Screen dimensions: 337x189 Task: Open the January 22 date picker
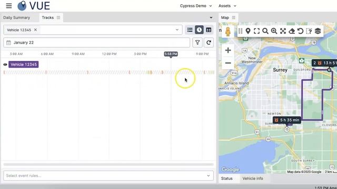[x=96, y=43]
